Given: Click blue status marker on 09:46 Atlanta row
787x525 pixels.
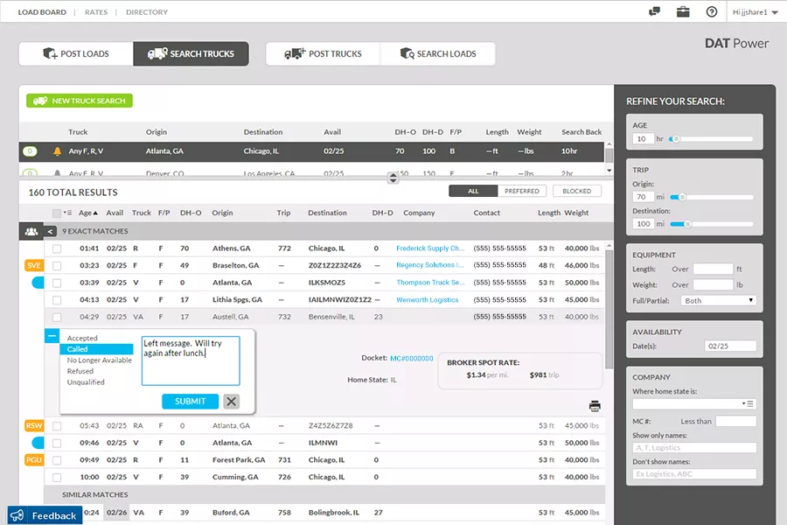Looking at the screenshot, I should [x=38, y=443].
